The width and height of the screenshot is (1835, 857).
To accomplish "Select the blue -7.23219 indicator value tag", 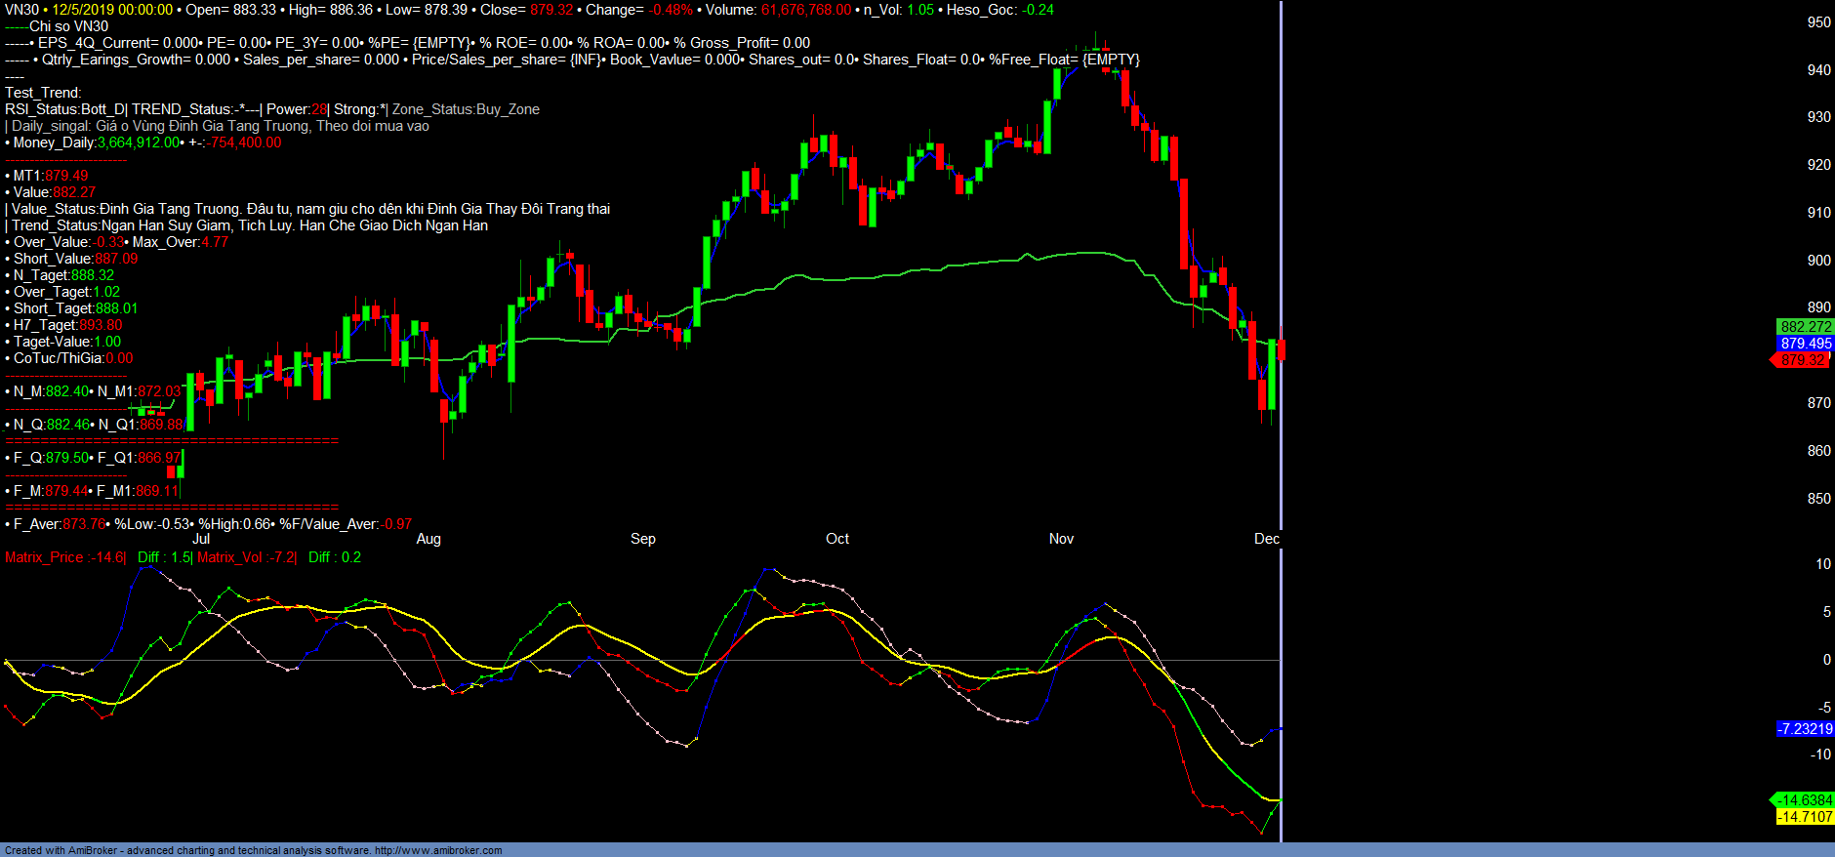I will point(1805,729).
